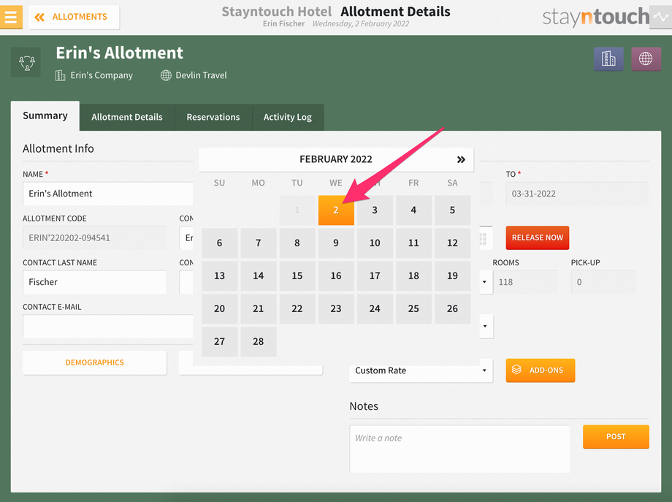
Task: Expand the dropdown arrow below Rooms row
Action: coord(485,326)
